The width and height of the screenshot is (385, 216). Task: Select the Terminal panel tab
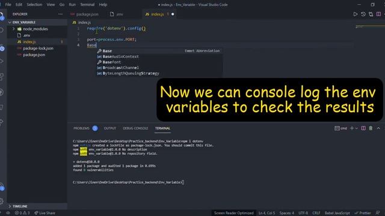point(162,128)
